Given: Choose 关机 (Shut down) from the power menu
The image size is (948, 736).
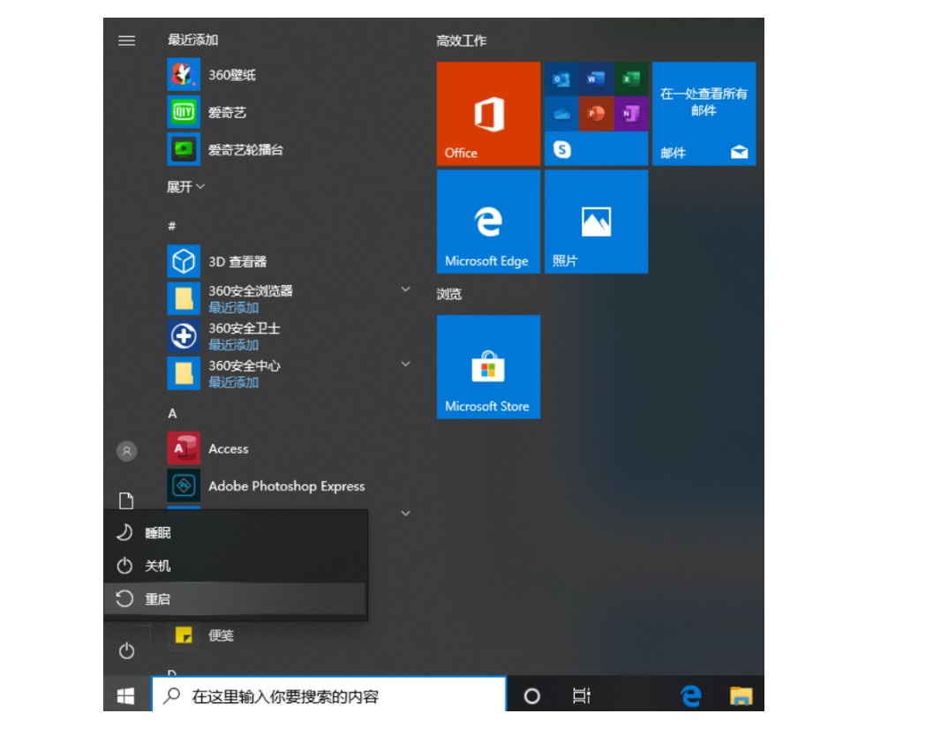Looking at the screenshot, I should click(236, 566).
